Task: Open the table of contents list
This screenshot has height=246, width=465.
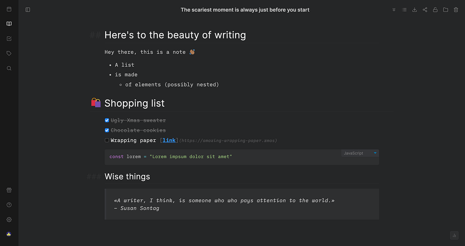Action: (404, 10)
